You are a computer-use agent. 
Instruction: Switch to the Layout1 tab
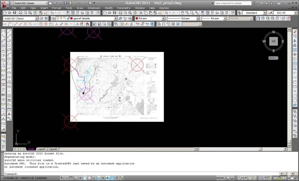point(41,149)
